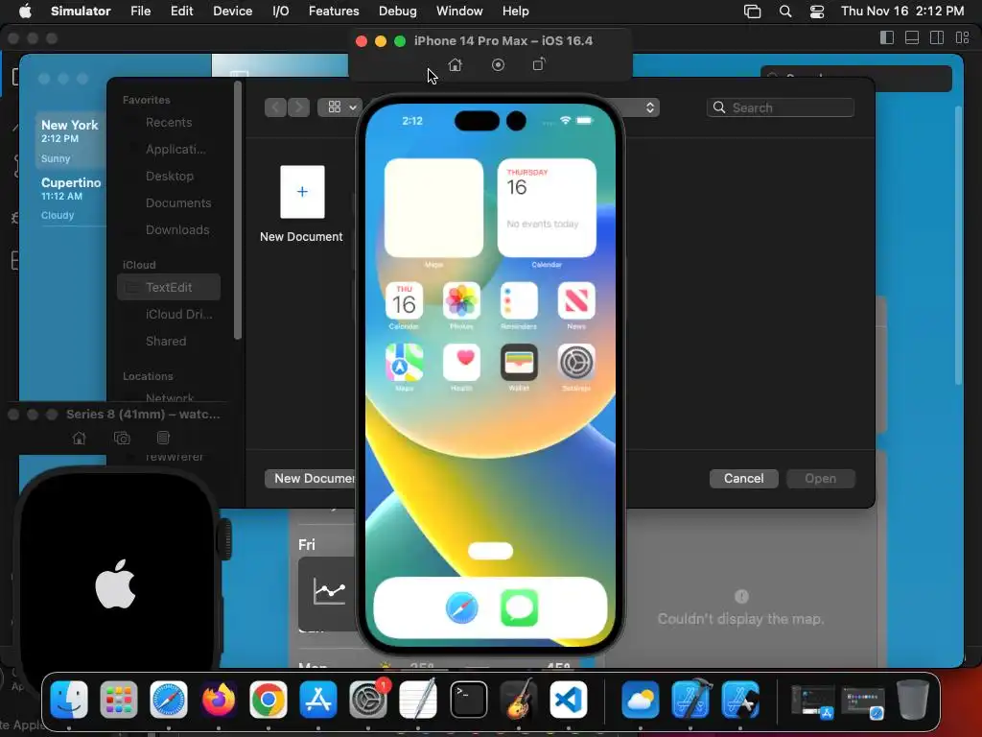Toggle the Xcode bottom debug area icon
The height and width of the screenshot is (737, 982).
912,37
